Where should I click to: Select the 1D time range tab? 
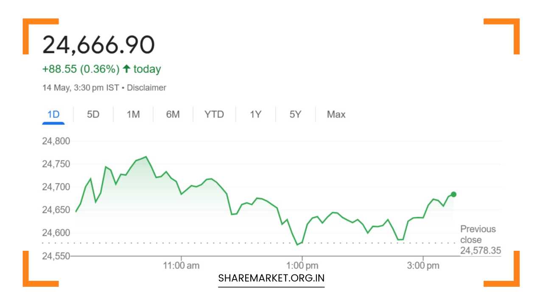tap(53, 114)
